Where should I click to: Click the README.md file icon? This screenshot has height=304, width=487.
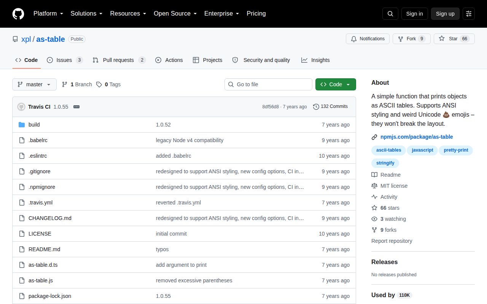click(x=22, y=249)
